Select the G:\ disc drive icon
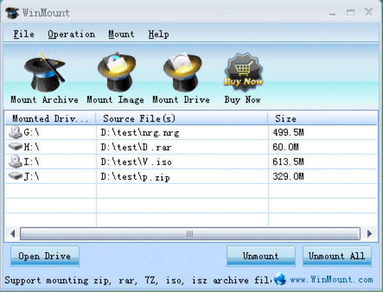 pyautogui.click(x=15, y=132)
